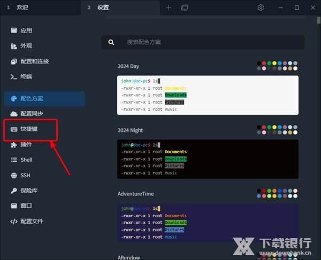Select the AdventureTime preview card

tap(208, 223)
